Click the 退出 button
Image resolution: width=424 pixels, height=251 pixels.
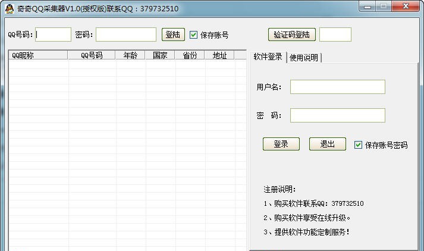tap(328, 144)
